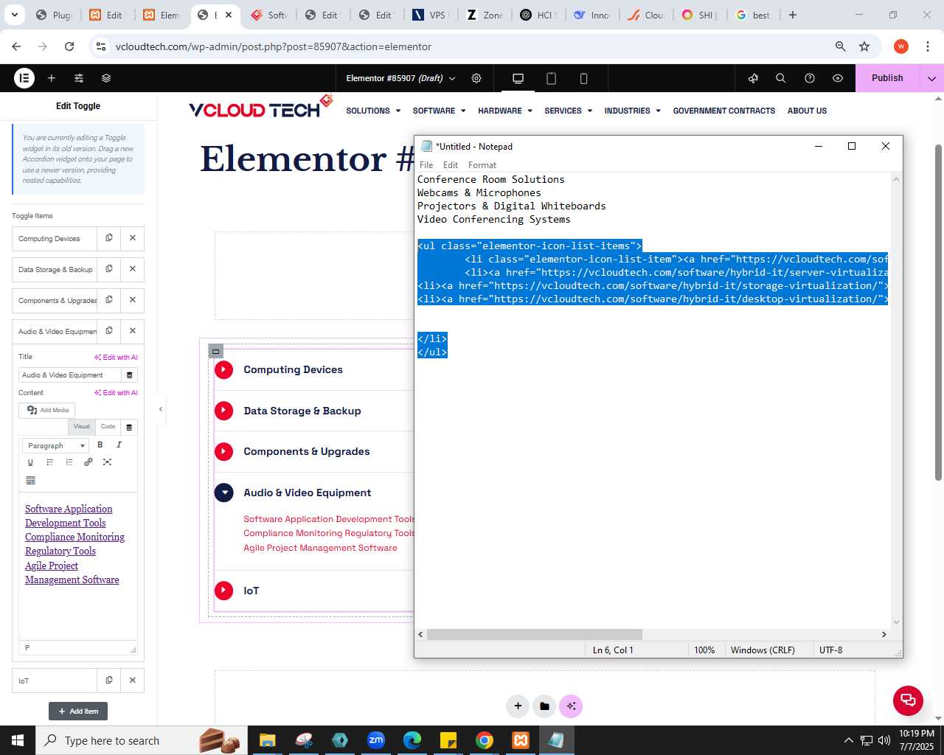The image size is (944, 755).
Task: Click the What's New megaphone icon
Action: pyautogui.click(x=753, y=78)
